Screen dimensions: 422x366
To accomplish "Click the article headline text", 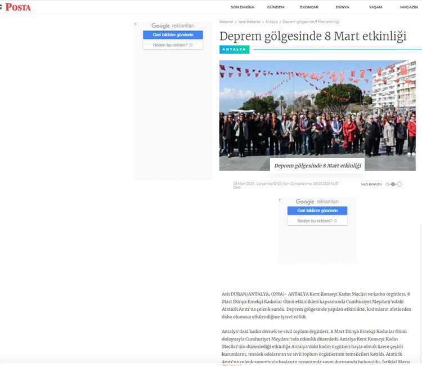I will 313,37.
